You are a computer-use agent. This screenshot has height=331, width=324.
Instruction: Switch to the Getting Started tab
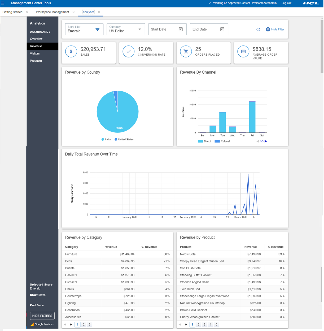pos(12,12)
